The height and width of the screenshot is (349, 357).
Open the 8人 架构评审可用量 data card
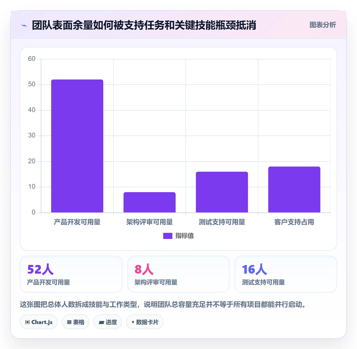click(178, 274)
